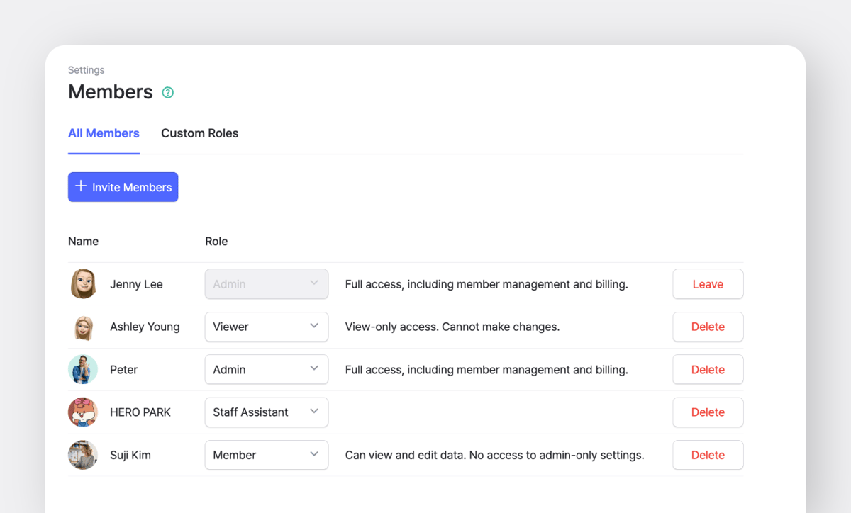This screenshot has width=851, height=513.
Task: Expand Peter's Admin role dropdown
Action: click(x=266, y=369)
